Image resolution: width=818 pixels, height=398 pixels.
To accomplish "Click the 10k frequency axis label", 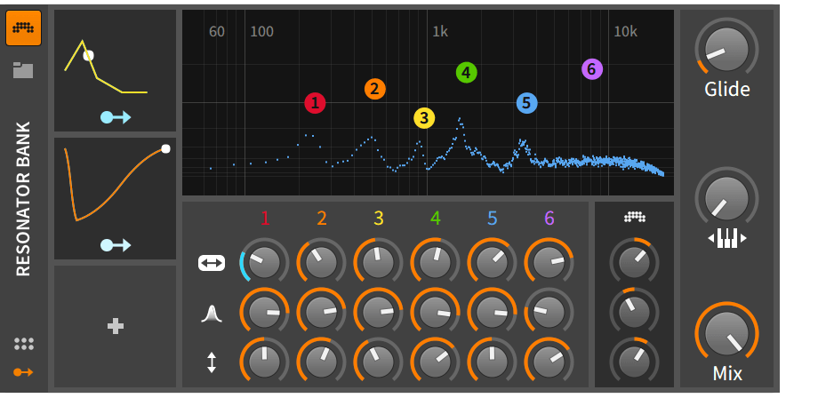I will (625, 32).
